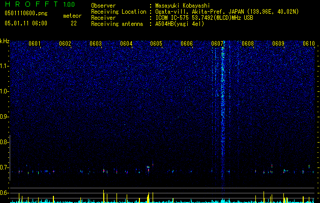Click the kHz axis unit label
This screenshot has width=320, height=203.
click(x=5, y=41)
